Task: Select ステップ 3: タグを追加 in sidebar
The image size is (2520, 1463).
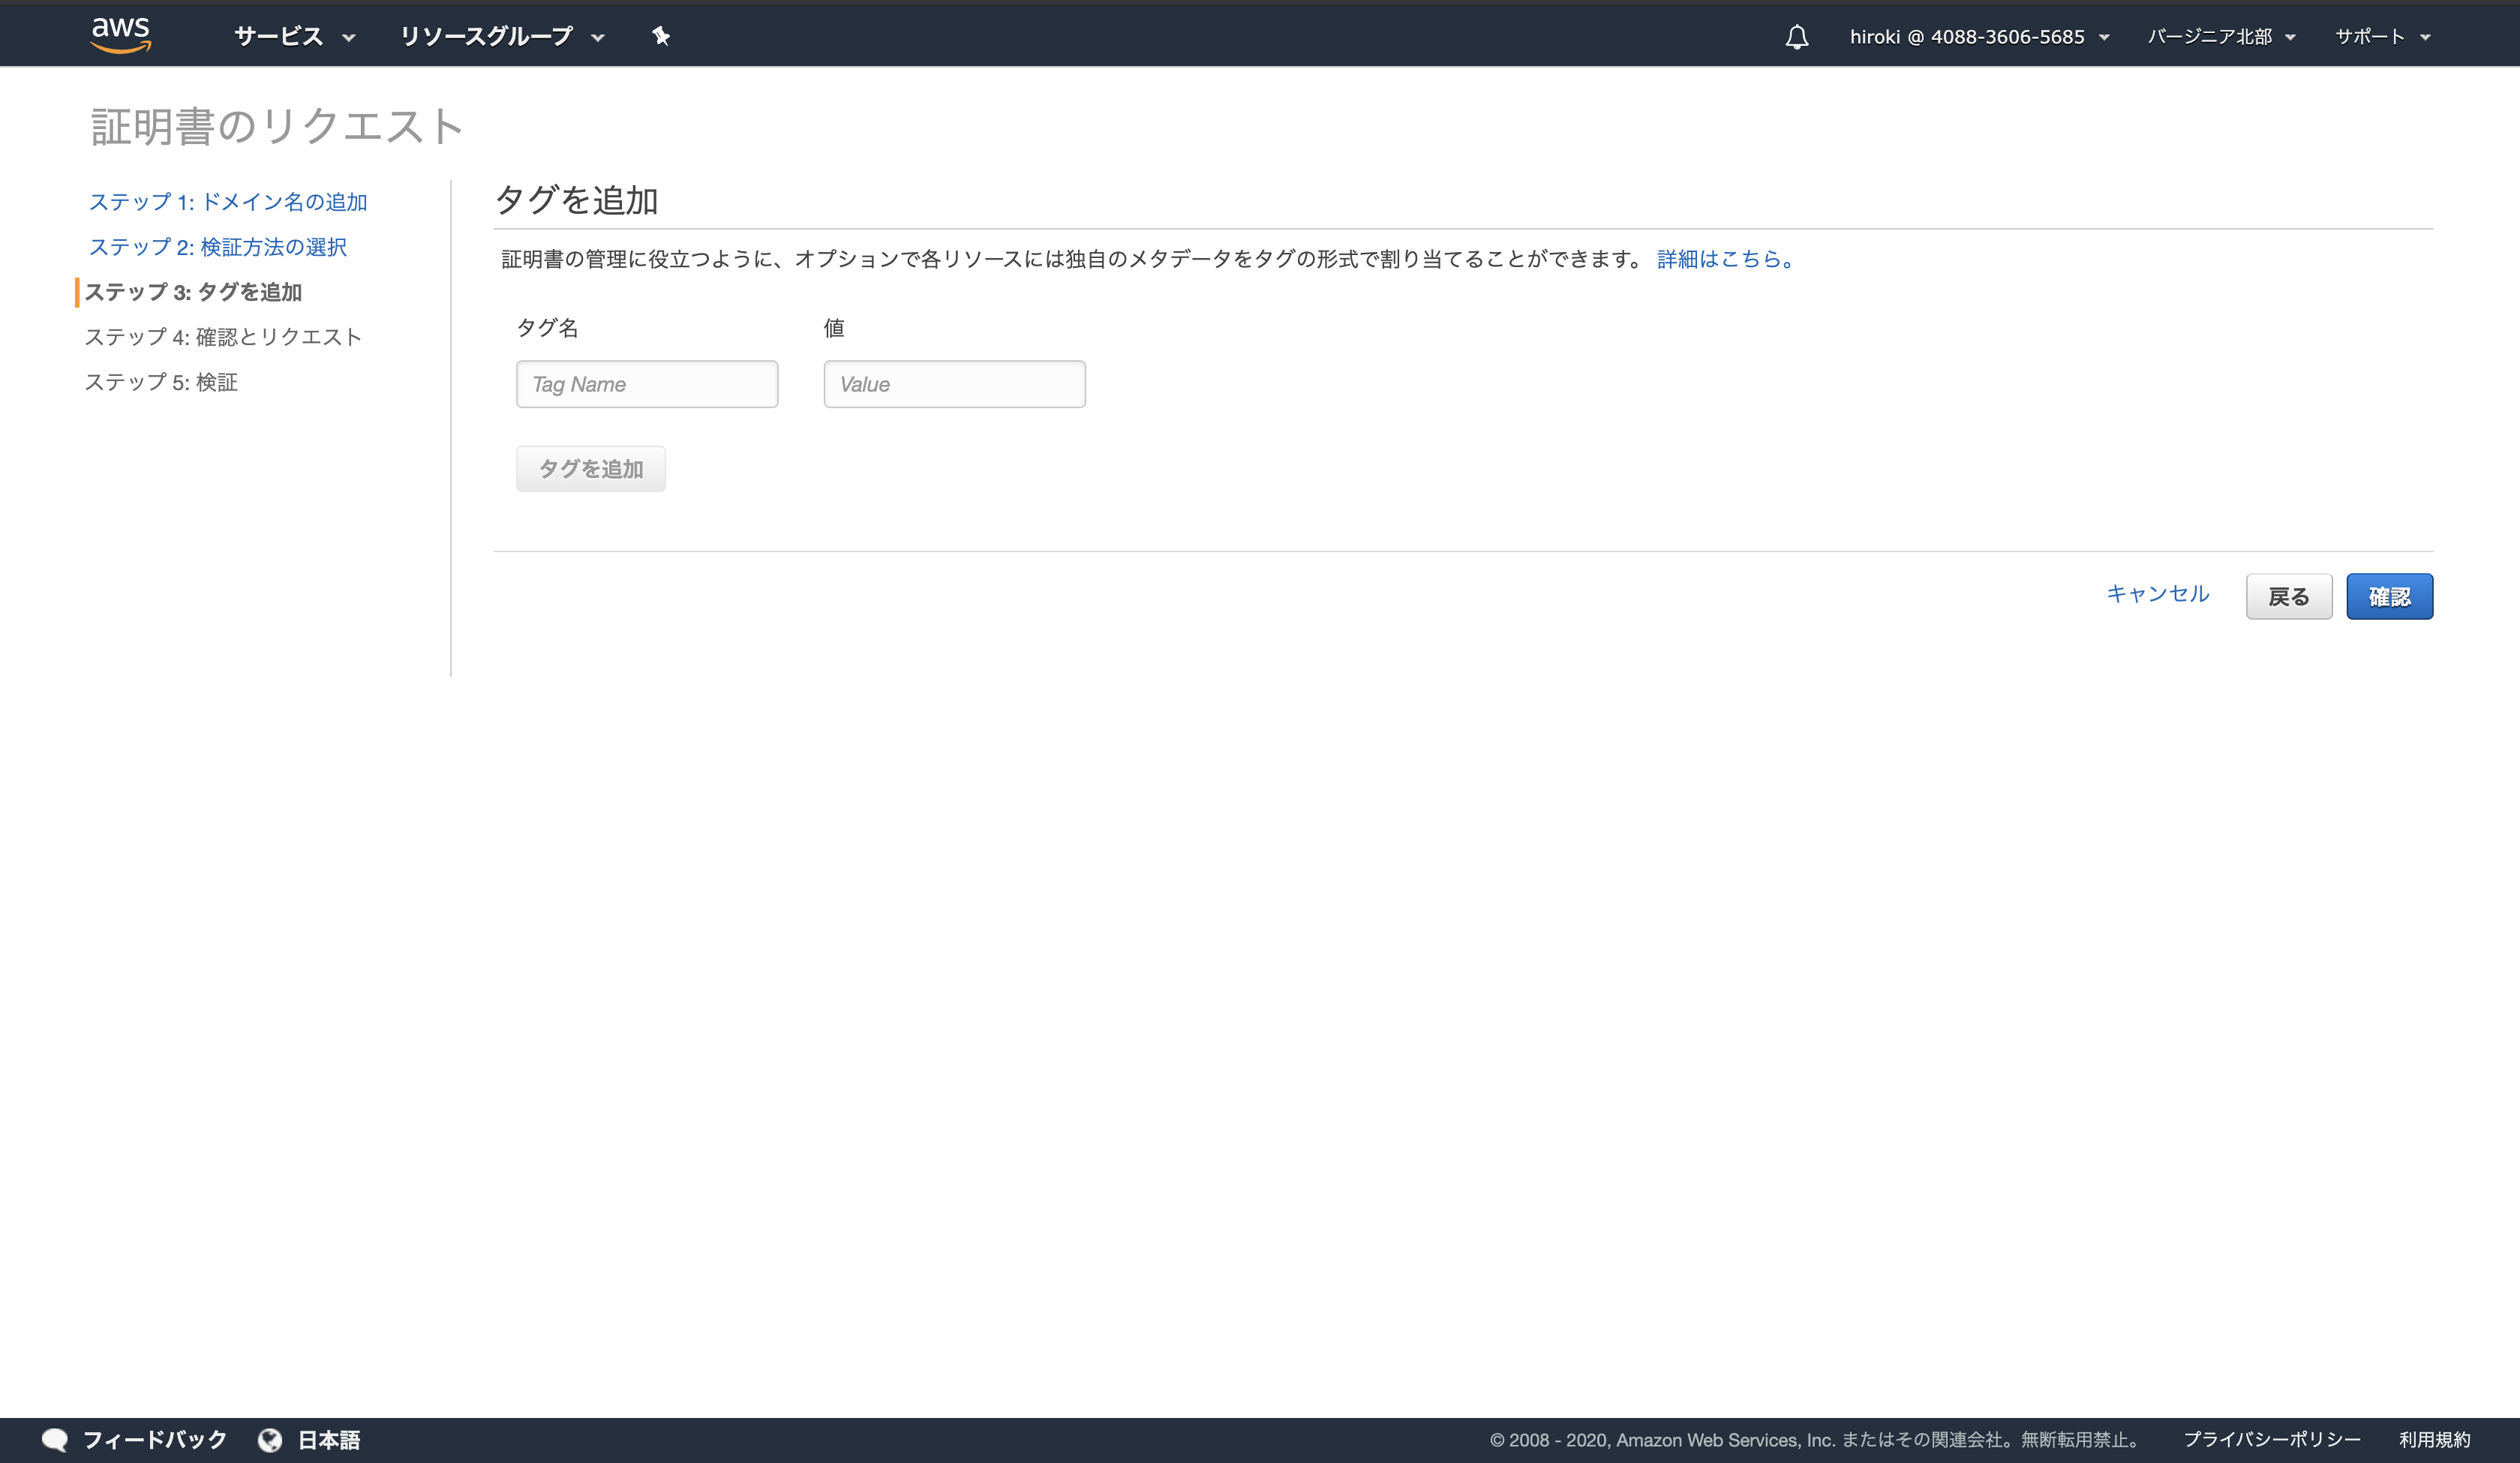Action: pos(193,292)
